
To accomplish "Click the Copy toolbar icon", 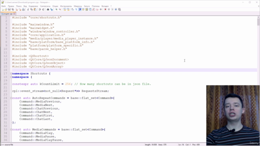I will (32, 9).
